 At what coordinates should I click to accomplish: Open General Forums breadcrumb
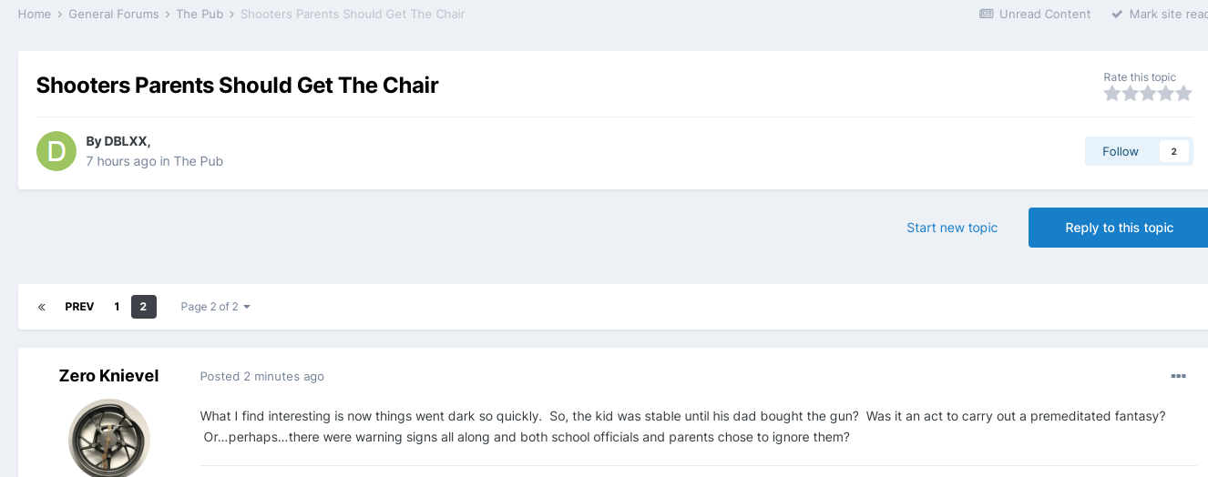[114, 14]
